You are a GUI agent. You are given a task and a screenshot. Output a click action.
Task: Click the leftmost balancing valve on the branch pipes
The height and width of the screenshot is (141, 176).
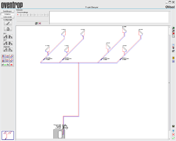coord(44,59)
